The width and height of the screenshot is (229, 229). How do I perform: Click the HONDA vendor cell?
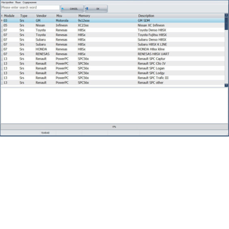(x=41, y=49)
